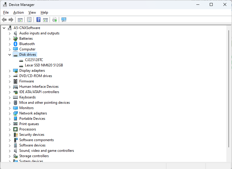Select the Batteries label

[26, 39]
